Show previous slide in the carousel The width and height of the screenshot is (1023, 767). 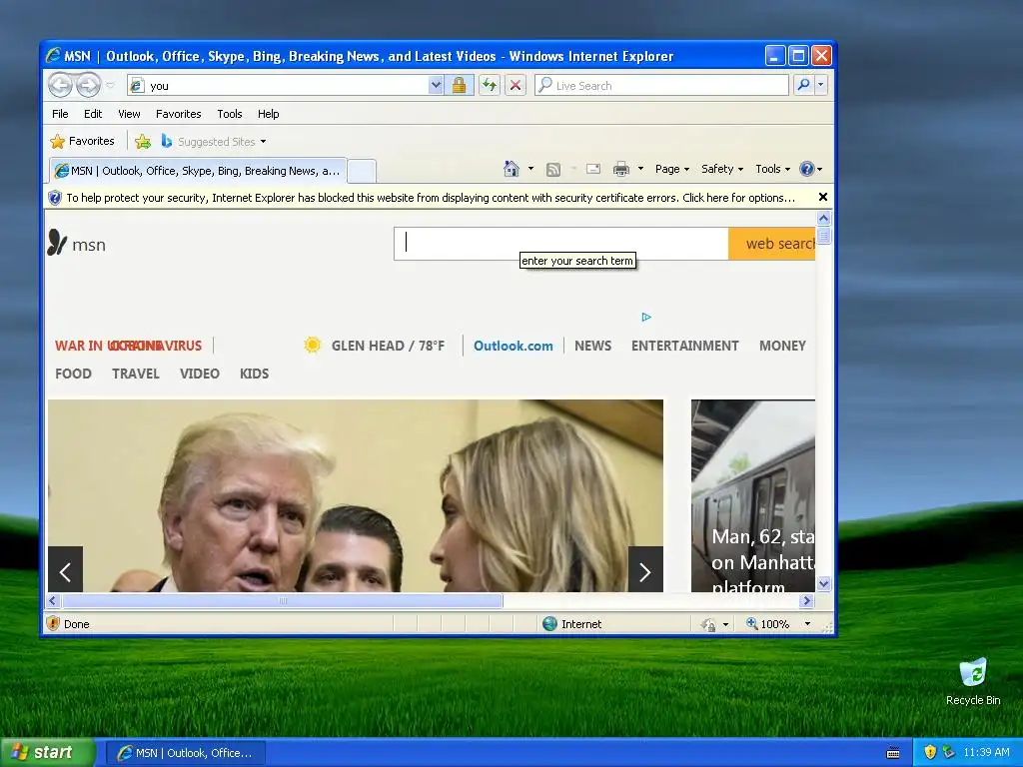tap(65, 569)
